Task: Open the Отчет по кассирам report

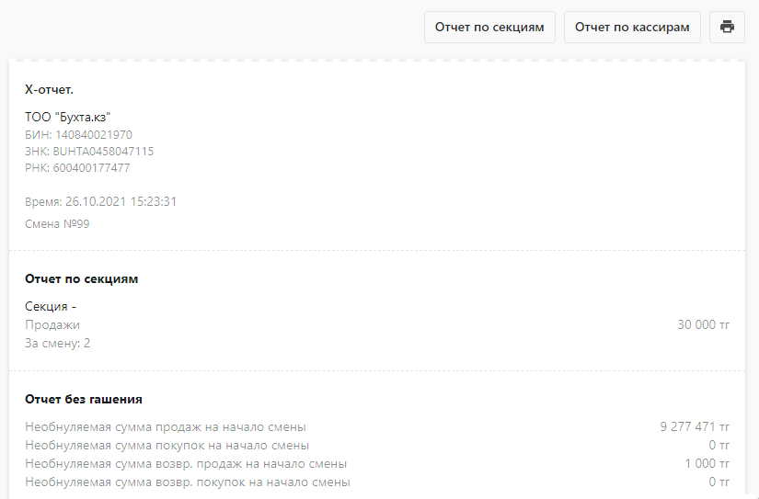Action: (x=632, y=27)
